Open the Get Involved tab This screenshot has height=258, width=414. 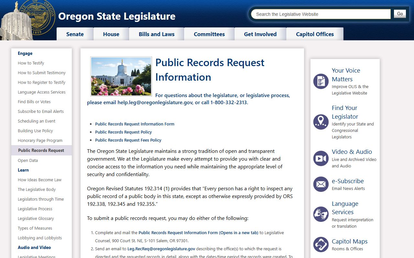[x=260, y=34]
